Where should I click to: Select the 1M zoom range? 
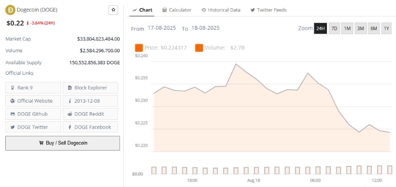point(347,28)
